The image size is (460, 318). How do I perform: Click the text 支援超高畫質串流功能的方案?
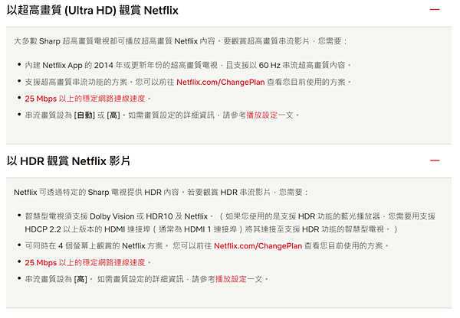[76, 83]
